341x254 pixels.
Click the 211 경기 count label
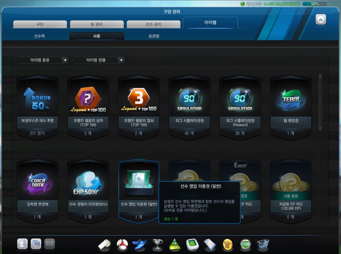(37, 133)
